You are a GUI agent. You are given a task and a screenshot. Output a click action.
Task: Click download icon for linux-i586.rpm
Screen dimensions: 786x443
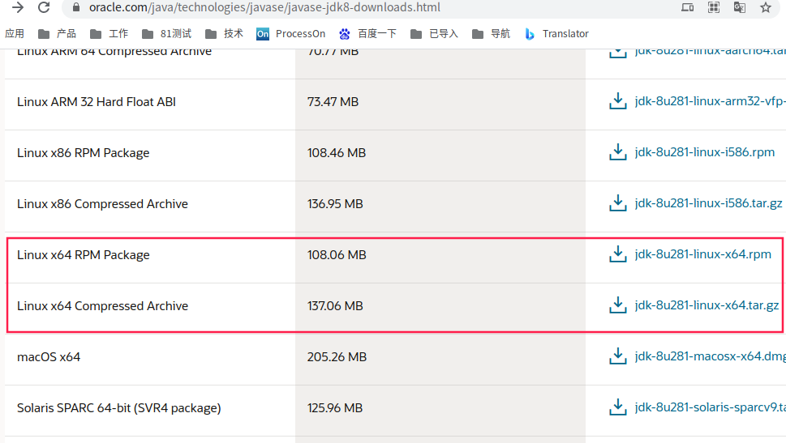tap(617, 152)
